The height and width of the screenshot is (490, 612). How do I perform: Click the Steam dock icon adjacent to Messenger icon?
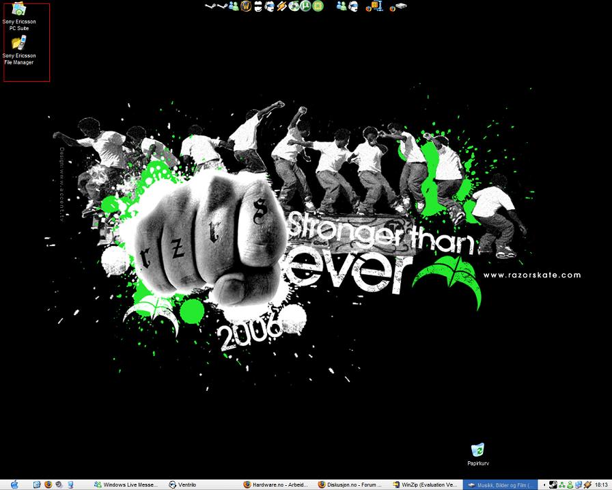pos(222,6)
